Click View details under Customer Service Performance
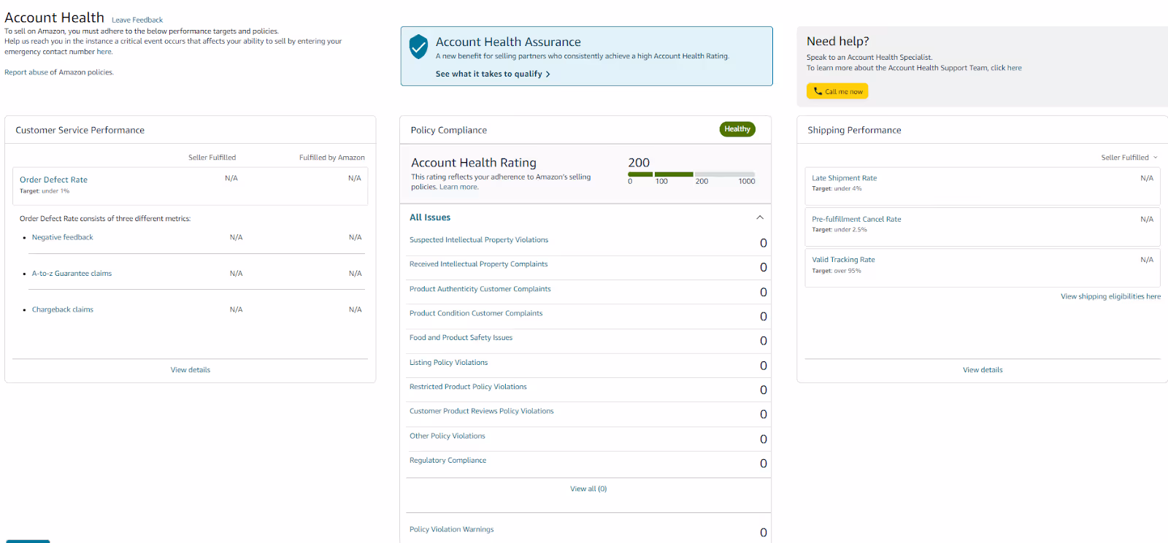This screenshot has height=543, width=1168. [191, 370]
